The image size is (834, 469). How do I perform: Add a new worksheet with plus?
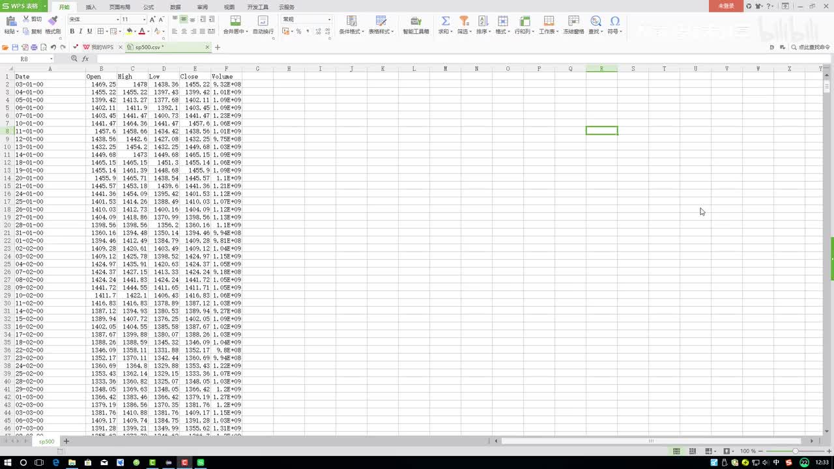point(66,442)
